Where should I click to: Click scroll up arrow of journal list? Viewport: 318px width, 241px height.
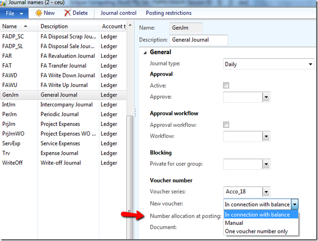click(130, 26)
